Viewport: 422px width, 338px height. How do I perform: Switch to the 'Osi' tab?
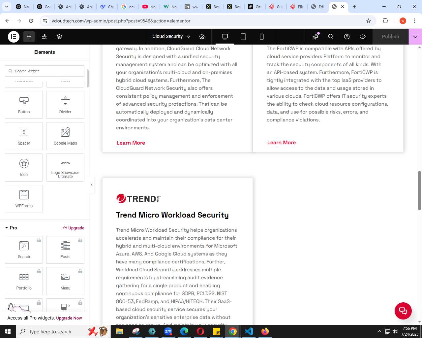pos(255,7)
